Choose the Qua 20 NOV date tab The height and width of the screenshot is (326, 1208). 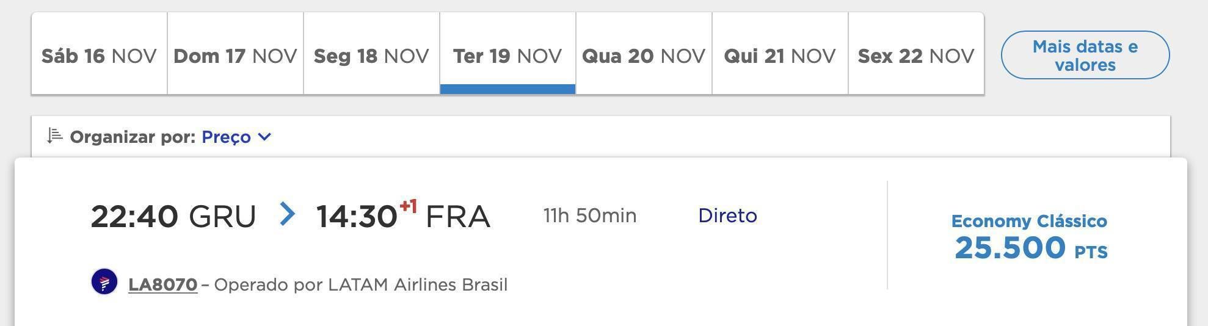coord(644,54)
